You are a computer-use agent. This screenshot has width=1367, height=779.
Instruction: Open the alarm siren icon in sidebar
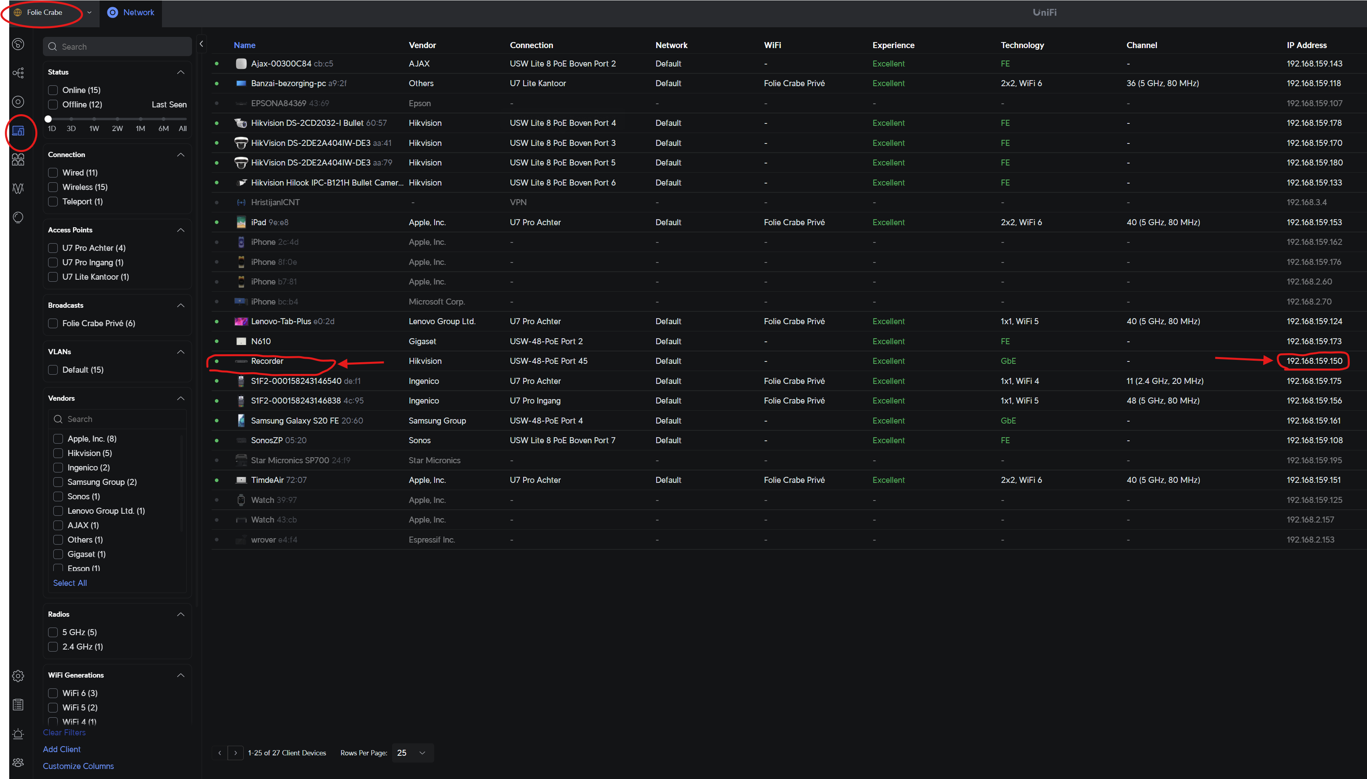point(18,734)
